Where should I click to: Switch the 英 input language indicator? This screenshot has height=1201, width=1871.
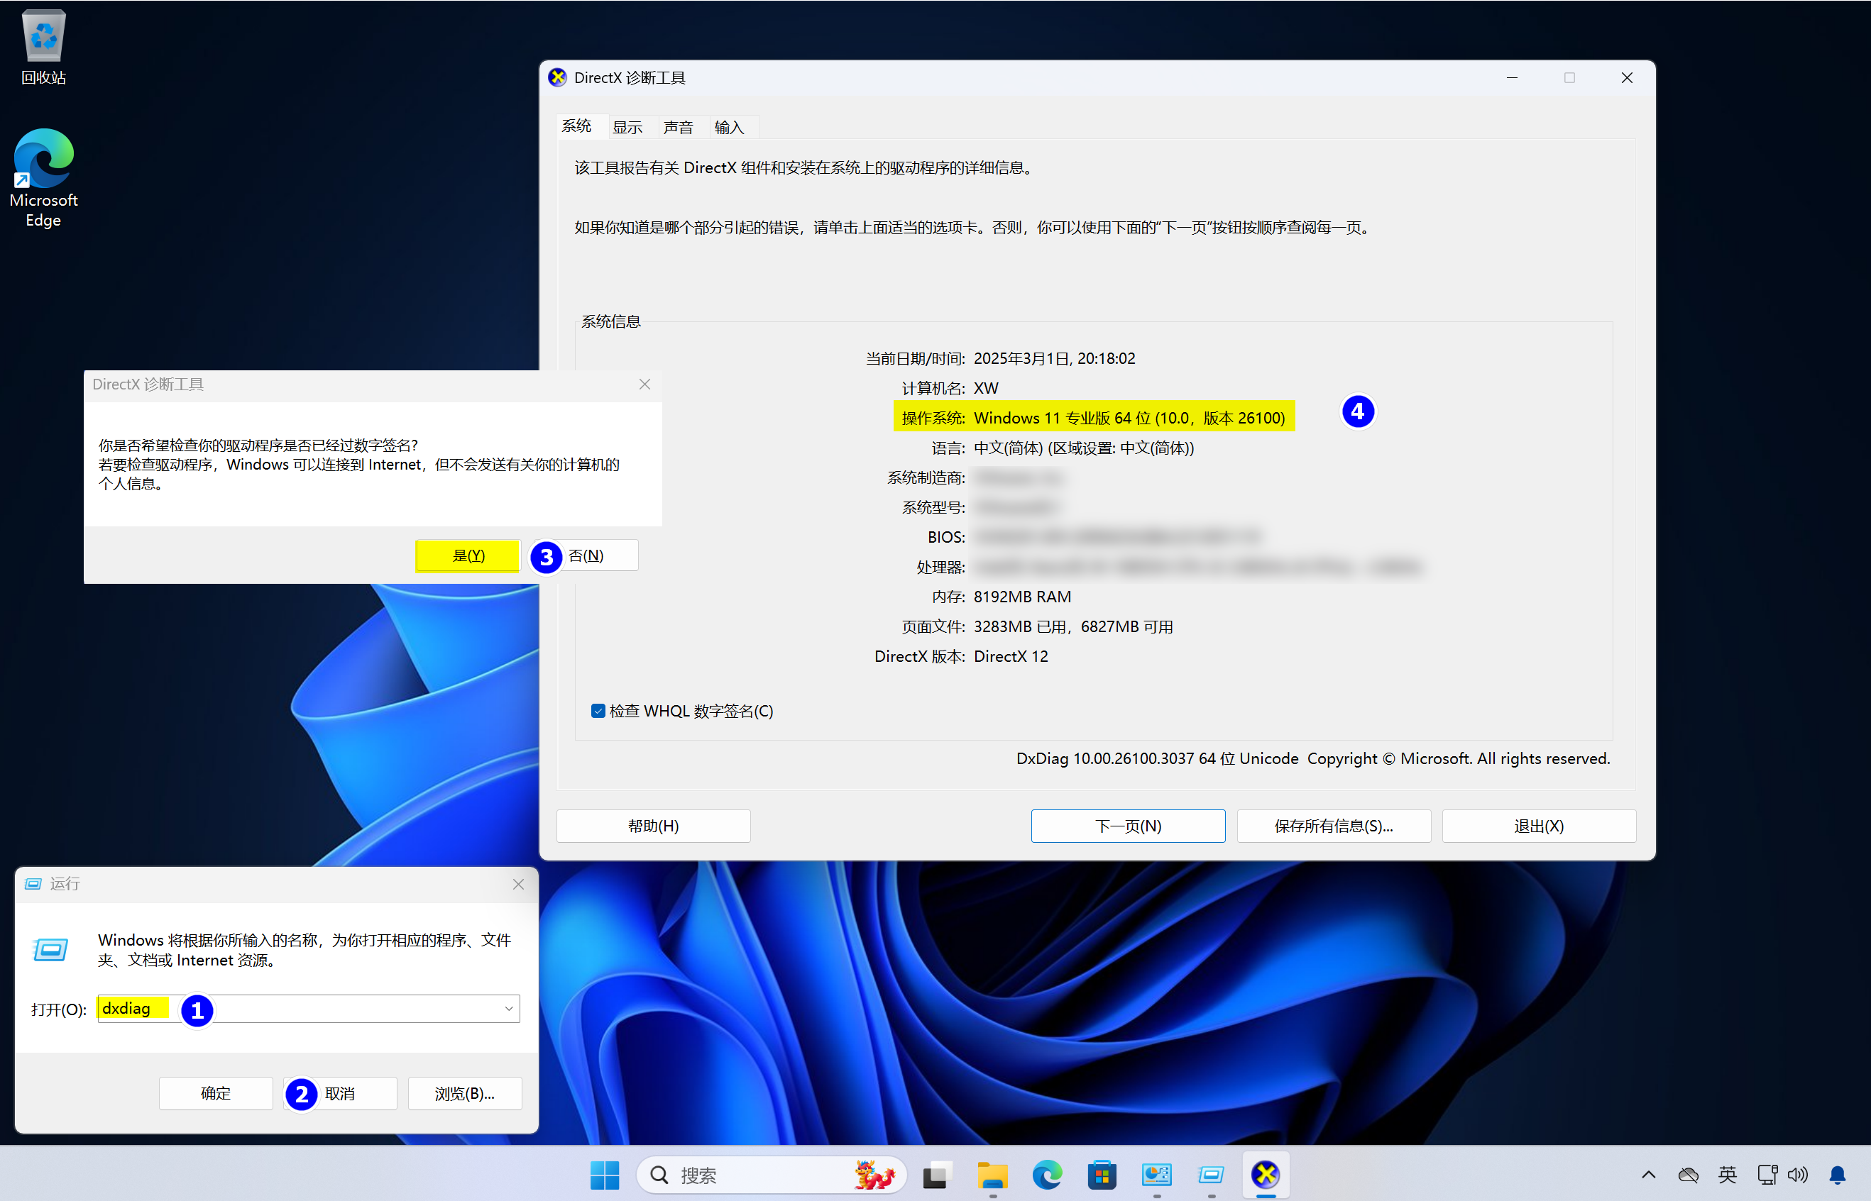tap(1728, 1175)
